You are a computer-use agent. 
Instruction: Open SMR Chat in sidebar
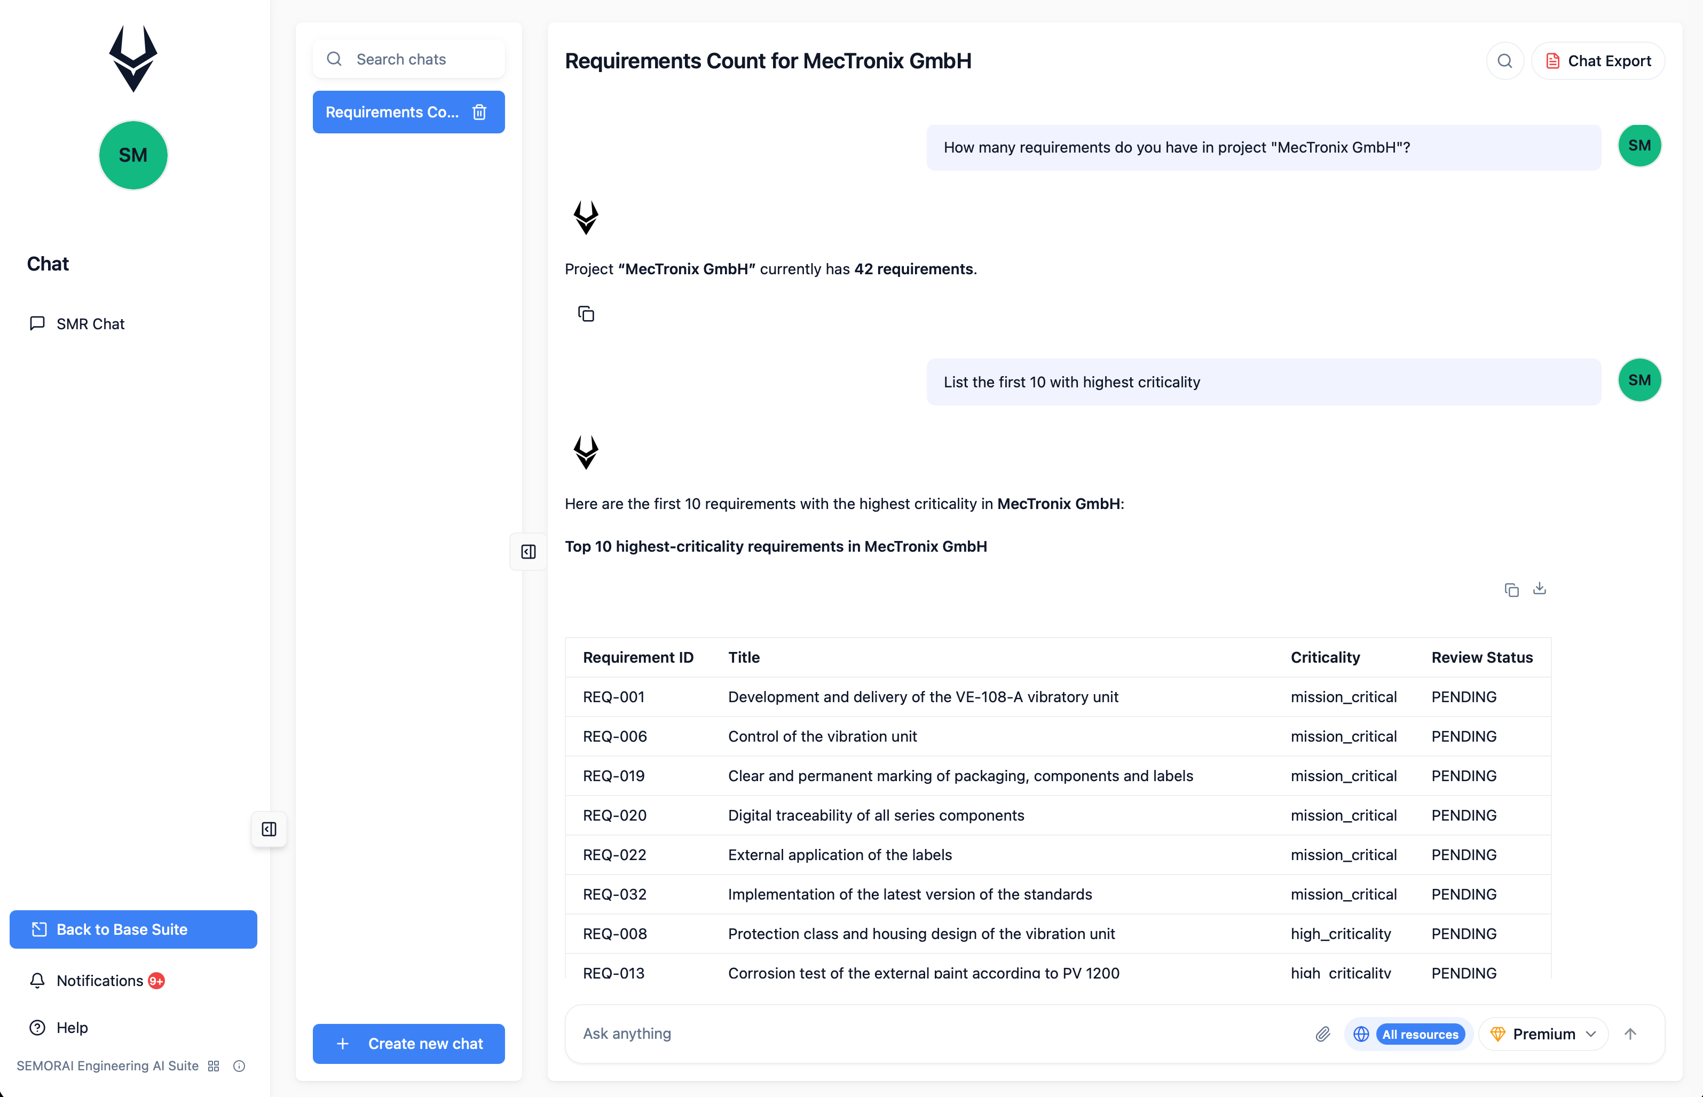point(77,323)
